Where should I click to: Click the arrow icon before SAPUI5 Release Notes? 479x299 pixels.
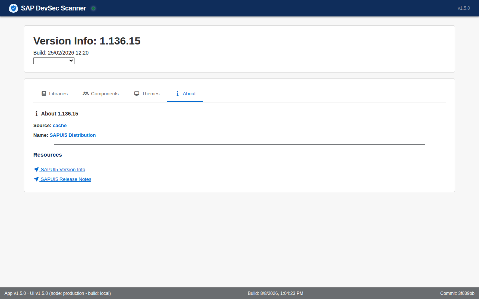point(36,179)
